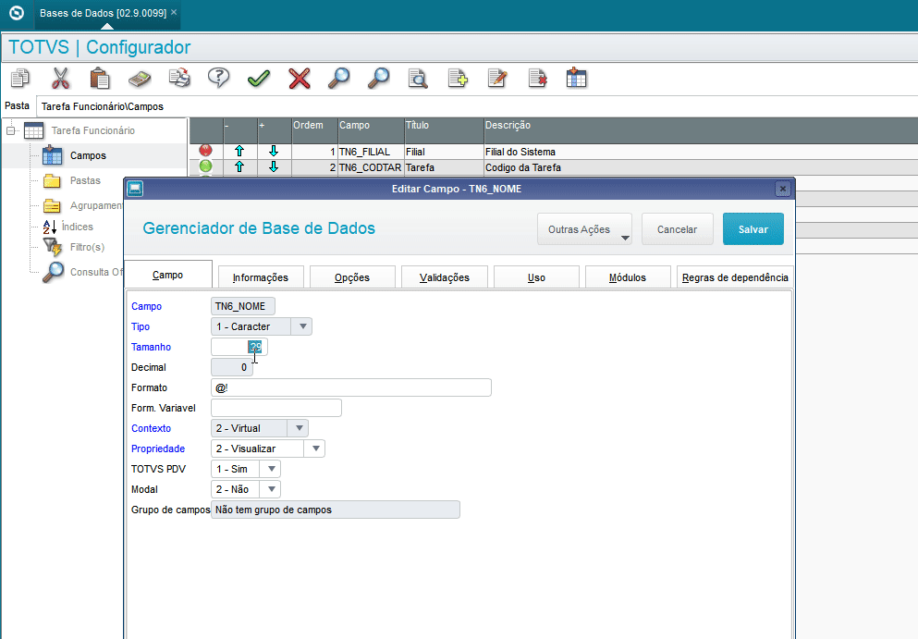The width and height of the screenshot is (918, 639).
Task: Click TN6_CODTAR campo cell
Action: 372,167
